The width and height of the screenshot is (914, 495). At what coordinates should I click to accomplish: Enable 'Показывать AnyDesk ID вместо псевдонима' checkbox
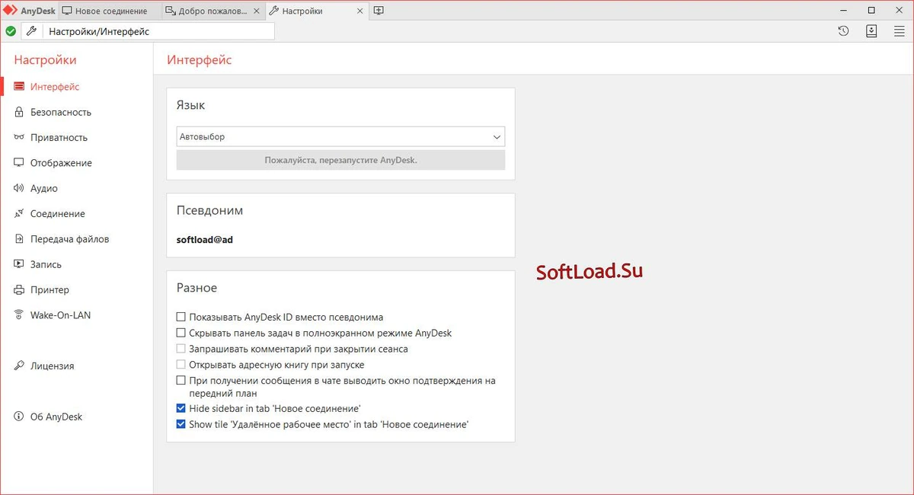click(181, 317)
